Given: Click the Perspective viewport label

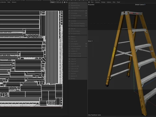Looking at the screenshot, I should 91,5.
